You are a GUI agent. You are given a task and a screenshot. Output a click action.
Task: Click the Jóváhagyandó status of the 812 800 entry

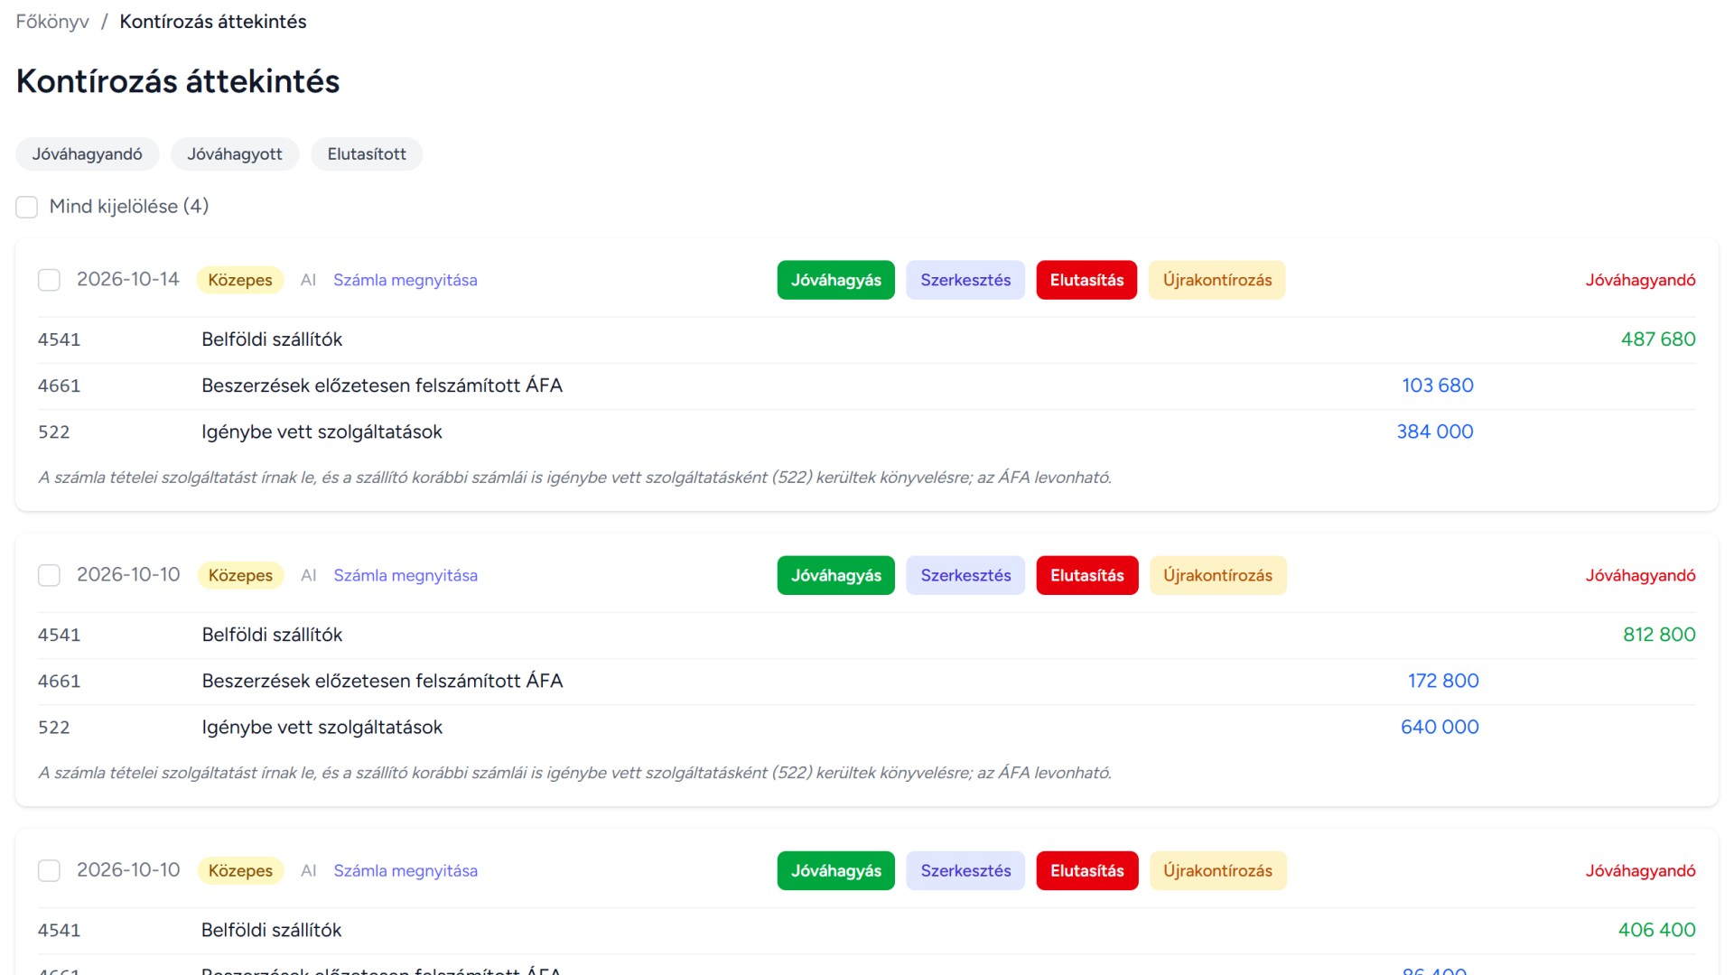click(1640, 575)
